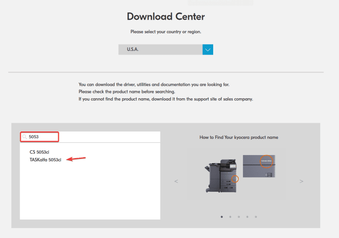Viewport: 339px width, 238px height.
Task: Open the U.S.A. country selection box
Action: 160,49
